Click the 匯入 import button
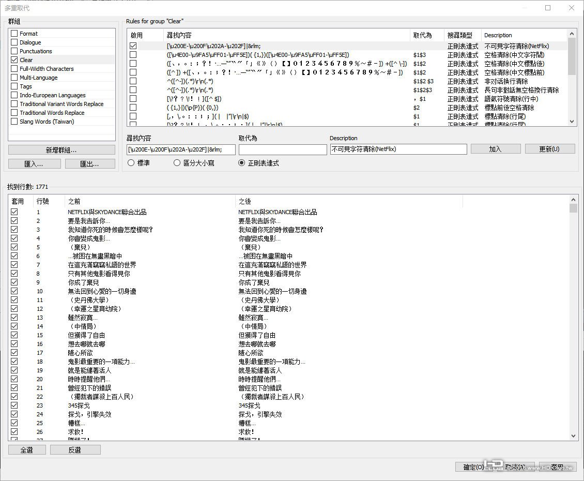 pyautogui.click(x=33, y=163)
